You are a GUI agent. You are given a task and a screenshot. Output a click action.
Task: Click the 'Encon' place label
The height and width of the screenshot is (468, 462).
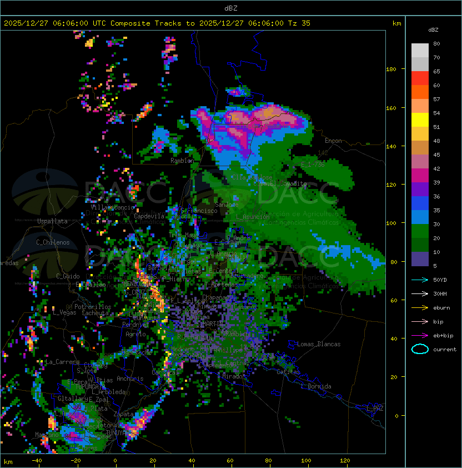(x=333, y=141)
